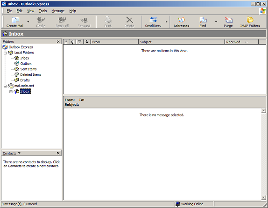Open the Create Mail stationery dropdown arrow

28,22
